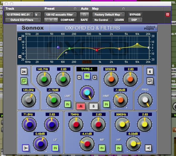
Task: Click the 794Hz MF frequency value field
Action: [75, 114]
